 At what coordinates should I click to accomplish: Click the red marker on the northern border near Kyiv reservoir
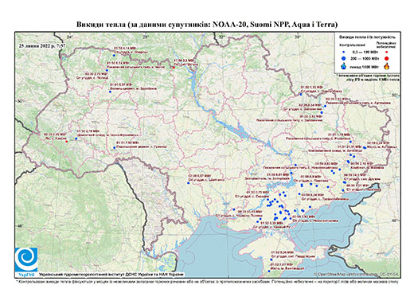[x=174, y=68]
